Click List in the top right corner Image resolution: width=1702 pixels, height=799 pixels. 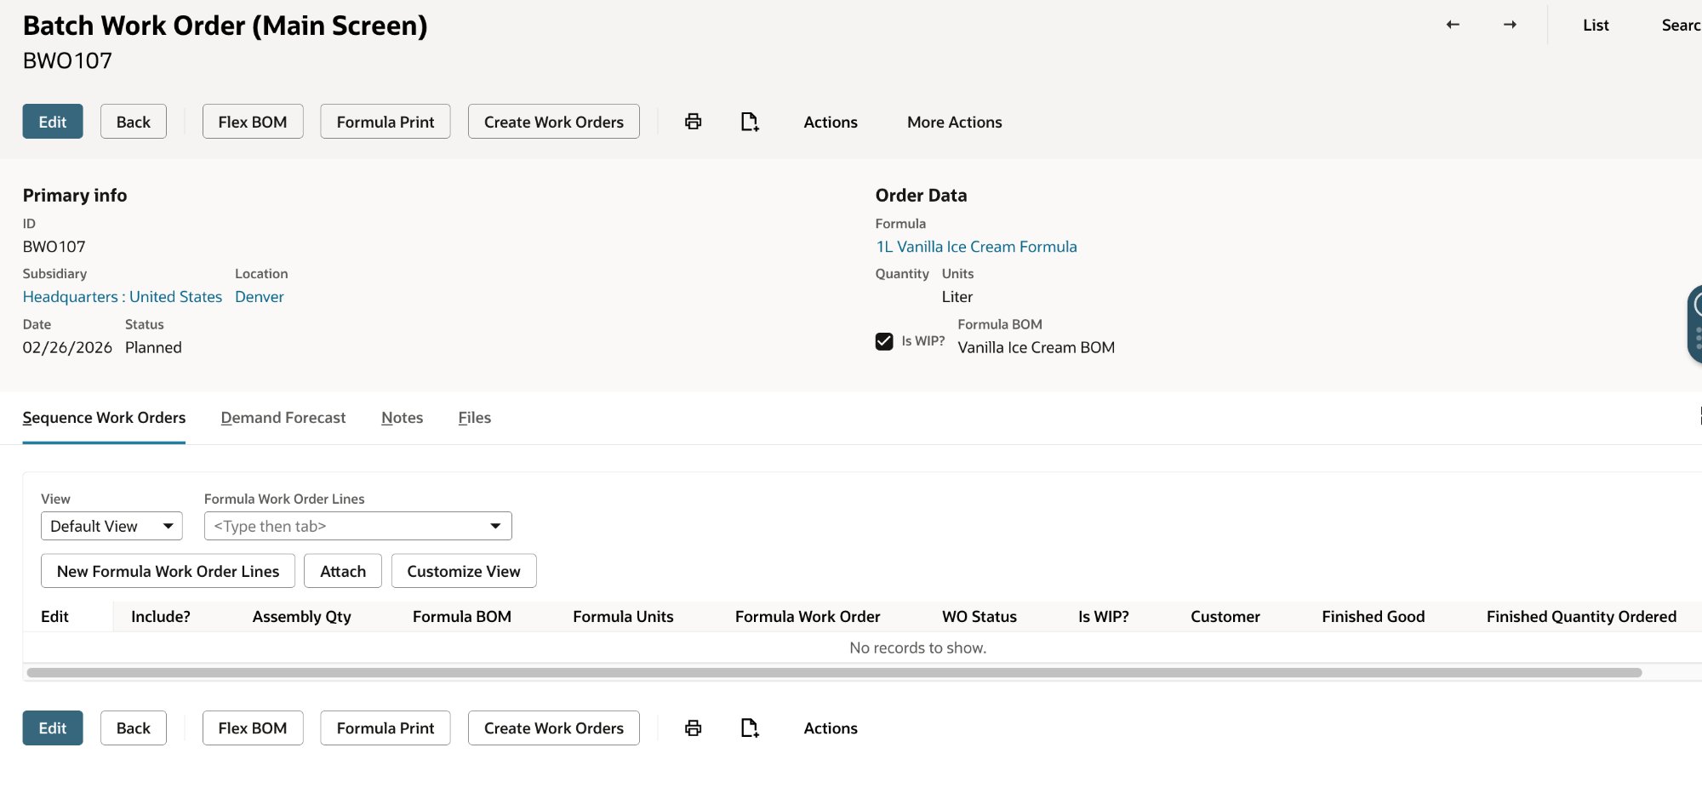(1595, 25)
